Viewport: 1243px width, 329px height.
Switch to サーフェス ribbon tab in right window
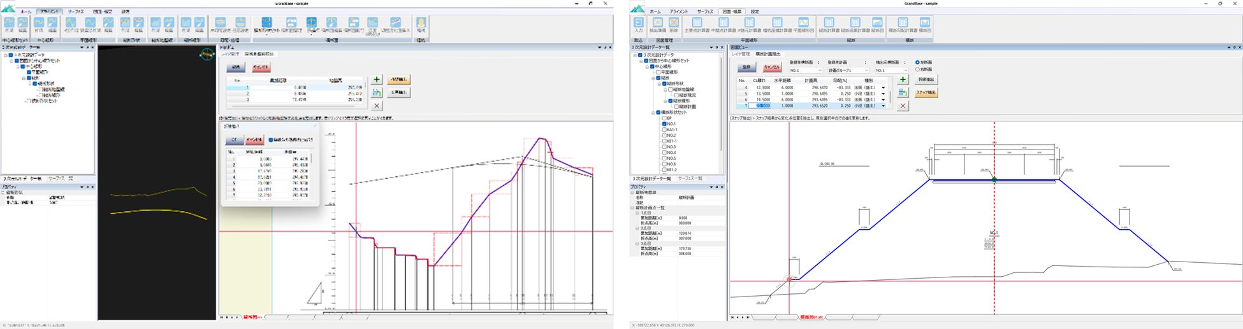705,11
